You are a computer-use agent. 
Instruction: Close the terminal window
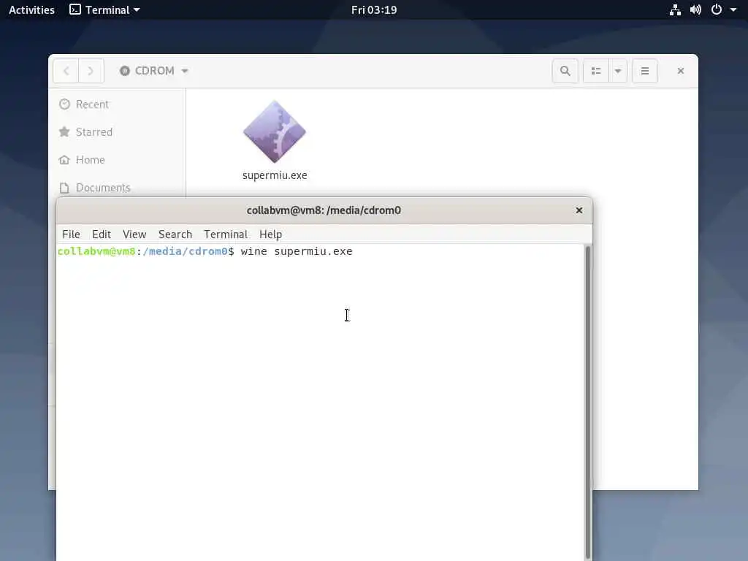[579, 210]
